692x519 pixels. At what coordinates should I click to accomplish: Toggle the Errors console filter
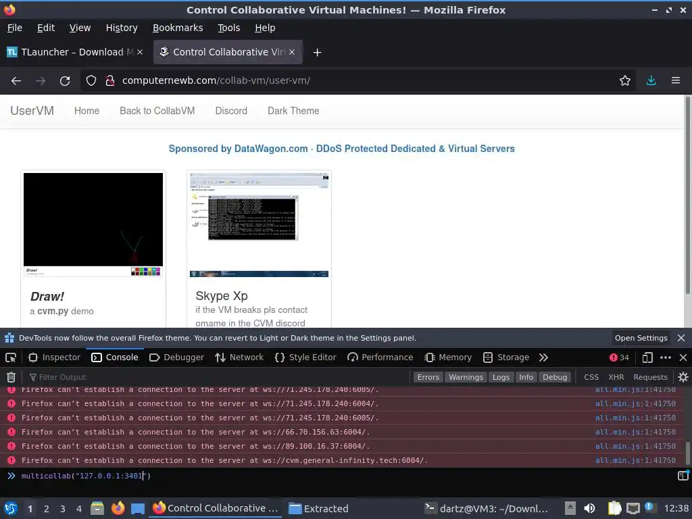(428, 377)
